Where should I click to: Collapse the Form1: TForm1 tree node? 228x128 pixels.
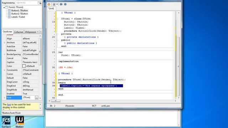[x=4, y=7]
